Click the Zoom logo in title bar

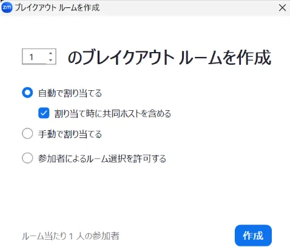pos(7,8)
